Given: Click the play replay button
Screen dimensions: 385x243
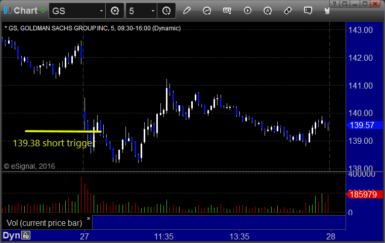Looking at the screenshot, I should pos(247,11).
